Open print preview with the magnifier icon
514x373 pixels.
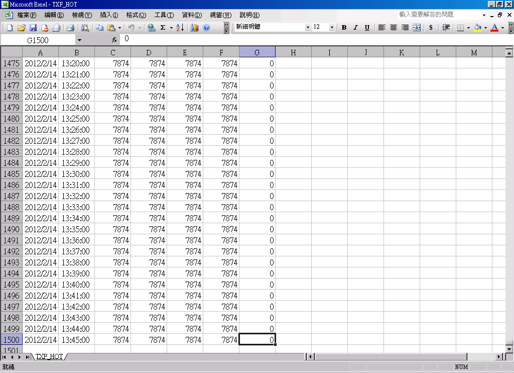click(85, 28)
